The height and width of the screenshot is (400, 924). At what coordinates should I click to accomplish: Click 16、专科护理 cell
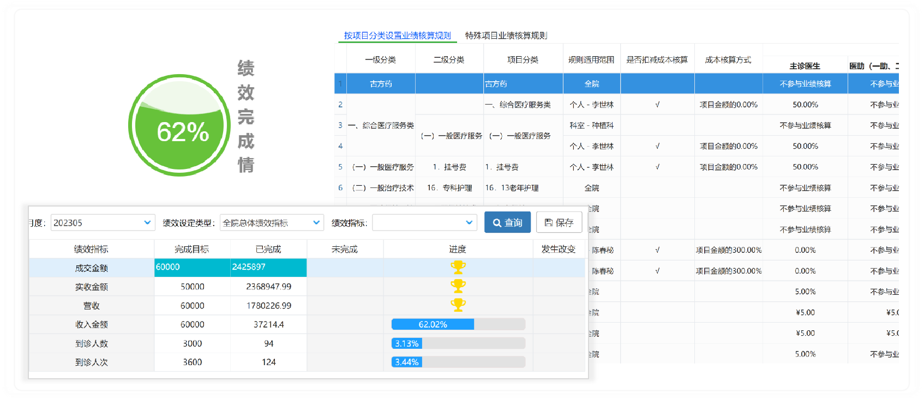(449, 188)
